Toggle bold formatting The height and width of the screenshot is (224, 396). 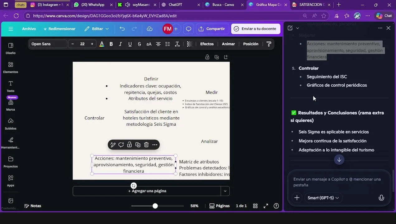(x=111, y=44)
